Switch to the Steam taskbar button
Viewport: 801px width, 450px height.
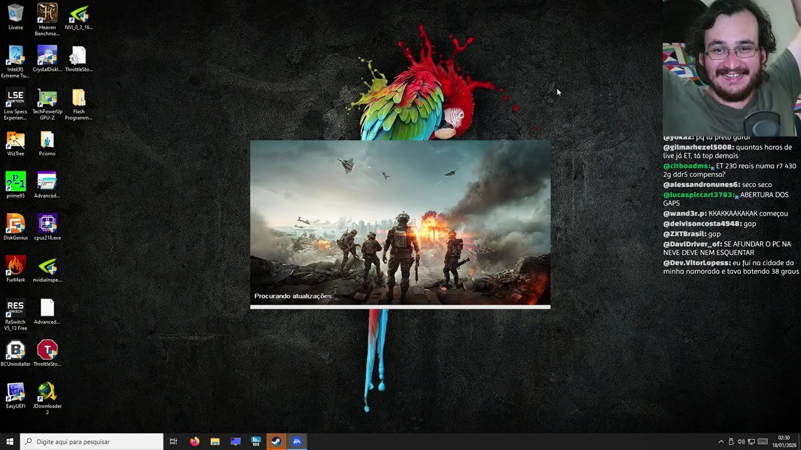pyautogui.click(x=276, y=441)
